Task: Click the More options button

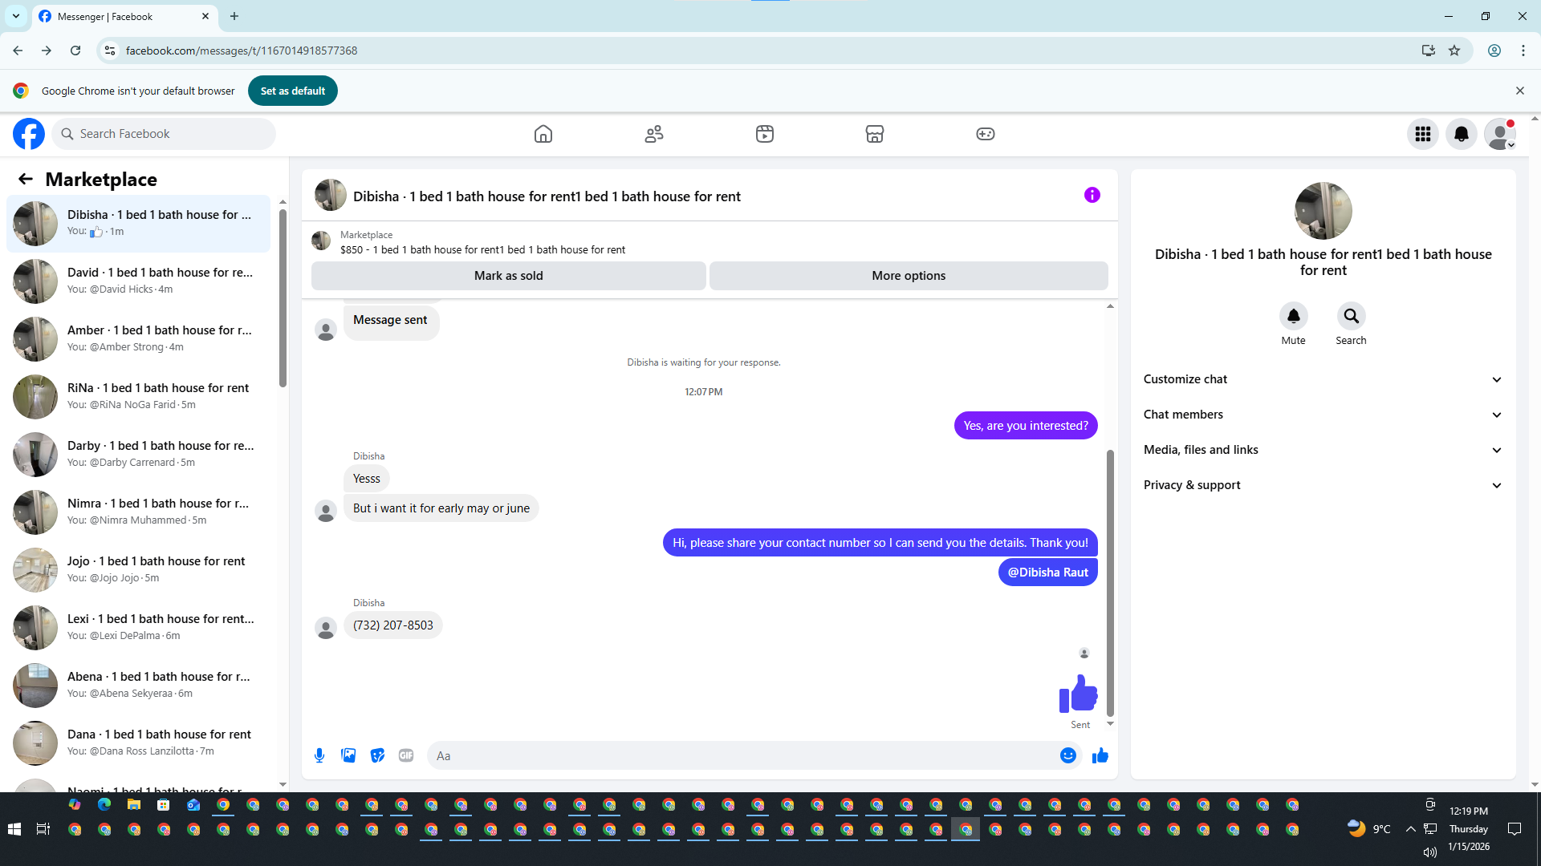Action: (x=909, y=275)
